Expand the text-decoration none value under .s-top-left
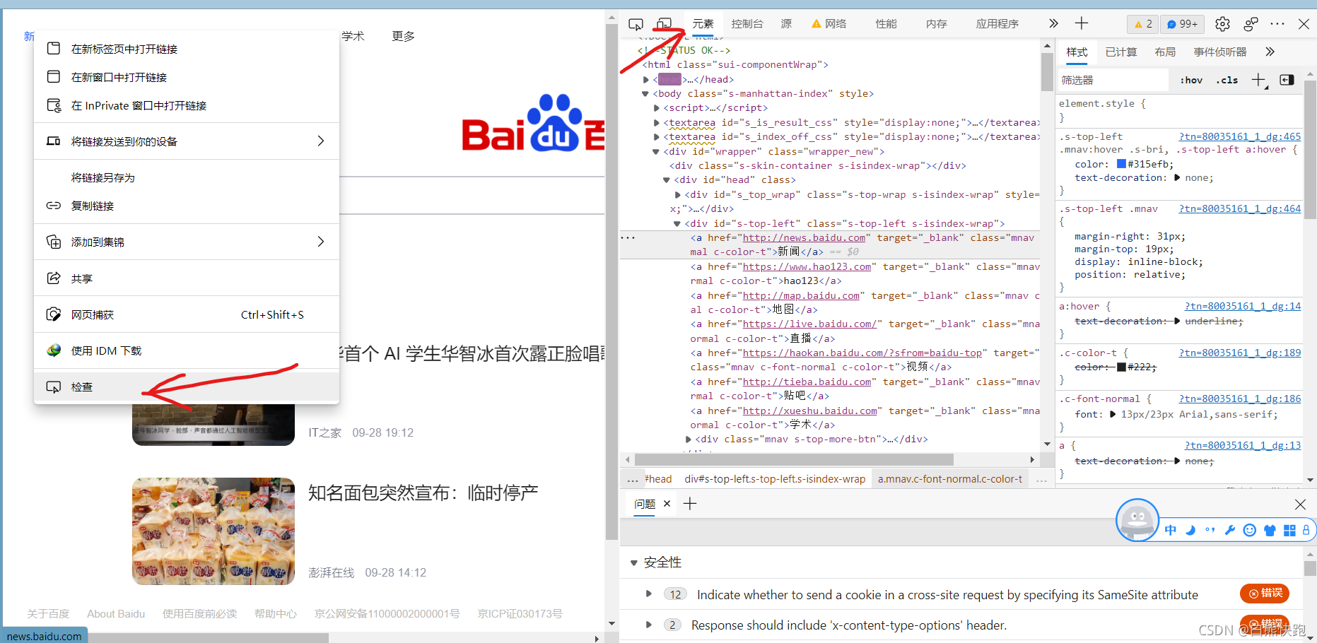 [x=1177, y=177]
